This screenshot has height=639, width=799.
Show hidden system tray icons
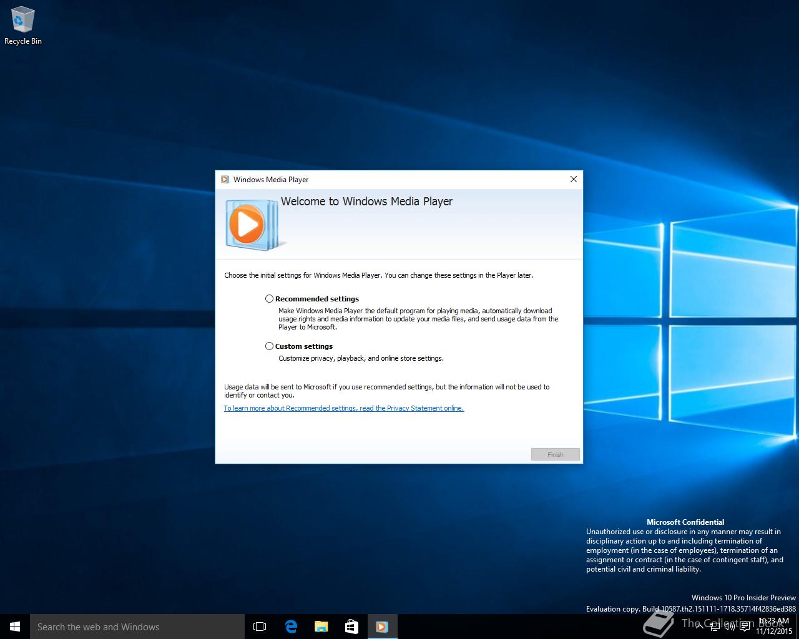[699, 627]
